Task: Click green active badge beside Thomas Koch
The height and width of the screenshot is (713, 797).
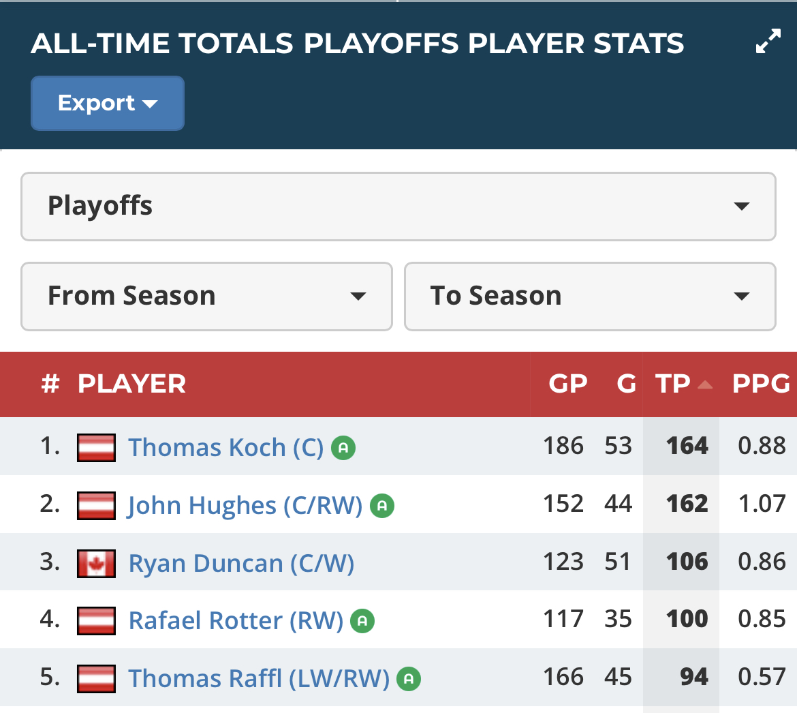Action: tap(343, 448)
